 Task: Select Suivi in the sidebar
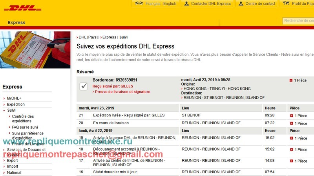coord(11,110)
